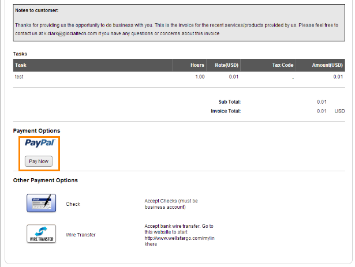The image size is (355, 267).
Task: Click the Payment Options heading
Action: [37, 131]
